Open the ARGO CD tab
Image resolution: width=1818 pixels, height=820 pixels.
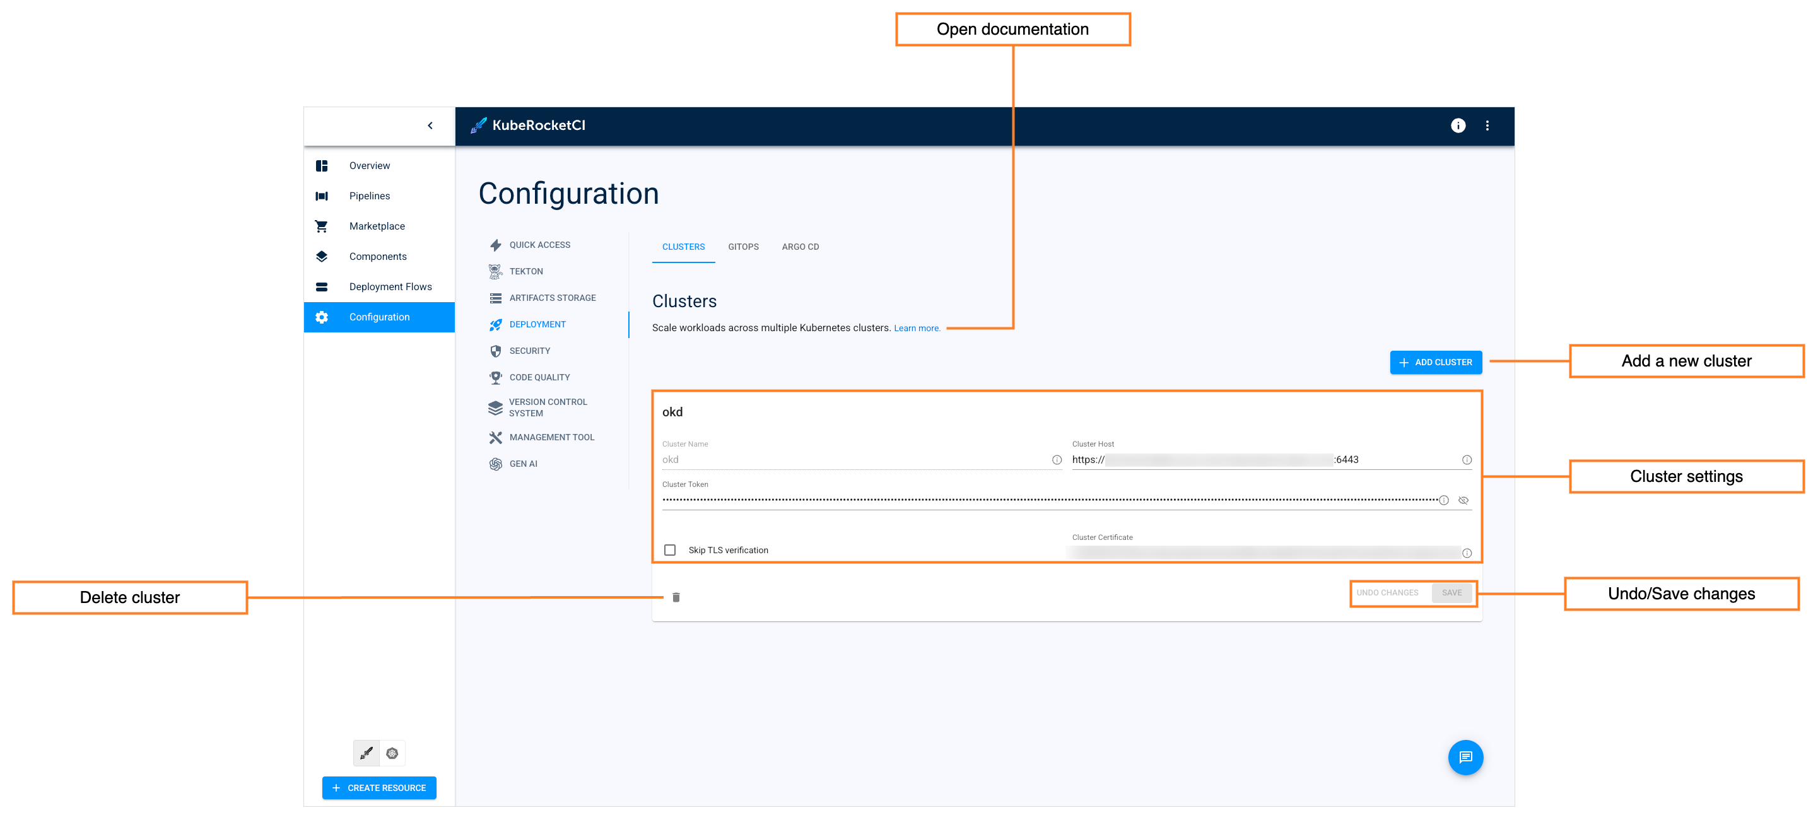tap(801, 246)
